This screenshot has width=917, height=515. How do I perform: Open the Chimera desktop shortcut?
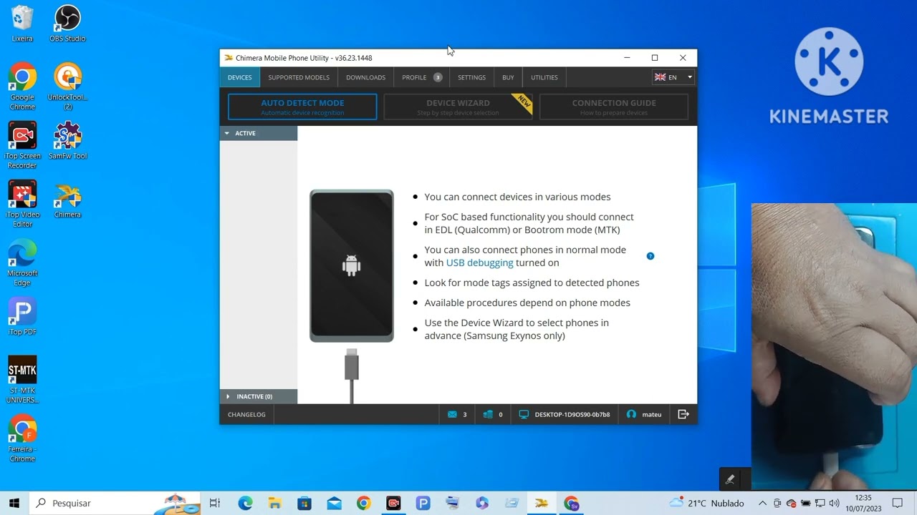pyautogui.click(x=68, y=200)
